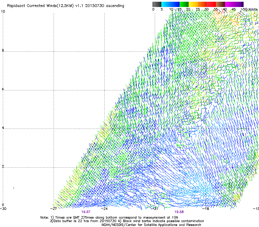Click the "5" label under the colorbar
The width and height of the screenshot is (259, 227).
tap(162, 9)
